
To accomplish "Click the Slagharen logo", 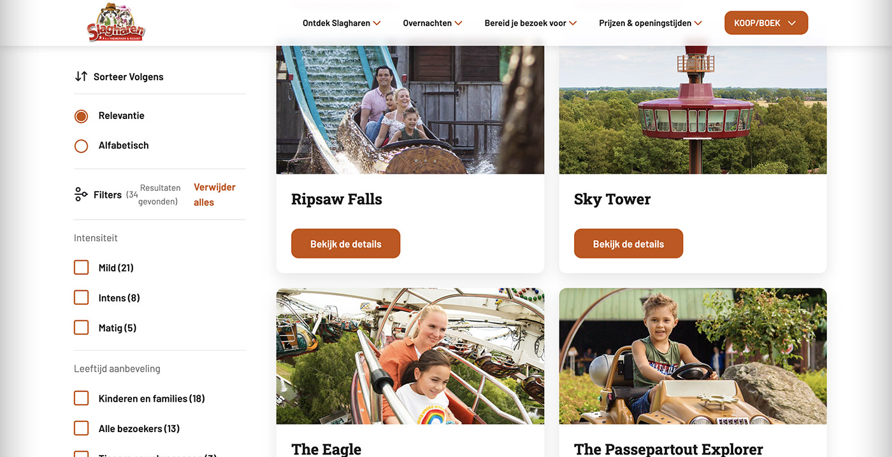I will click(x=116, y=23).
